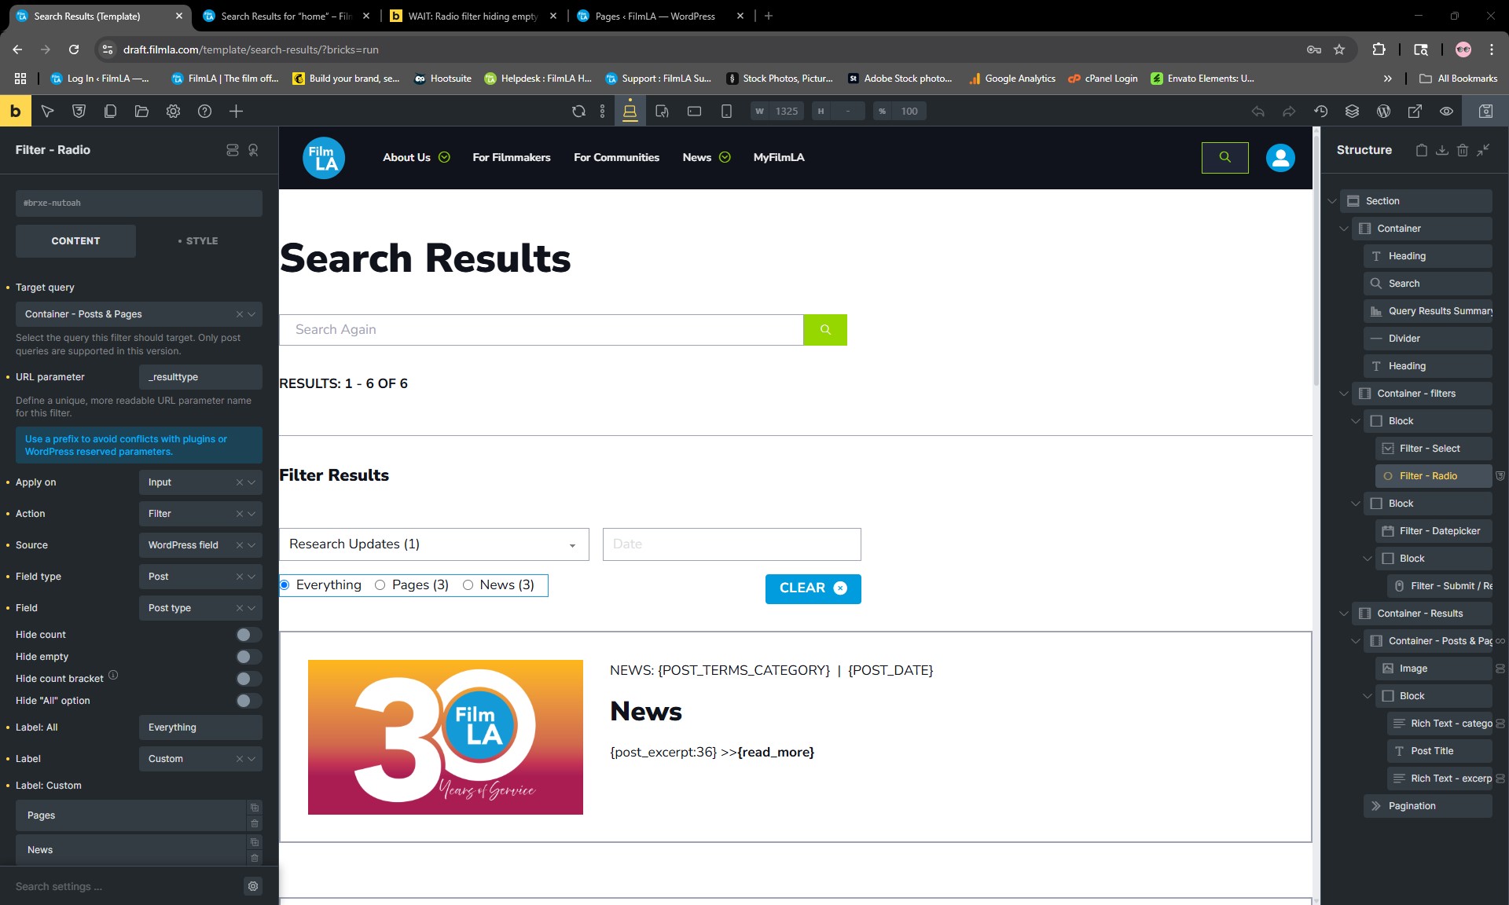Screen dimensions: 1509x905
Task: Click the green search submit icon
Action: (x=825, y=330)
